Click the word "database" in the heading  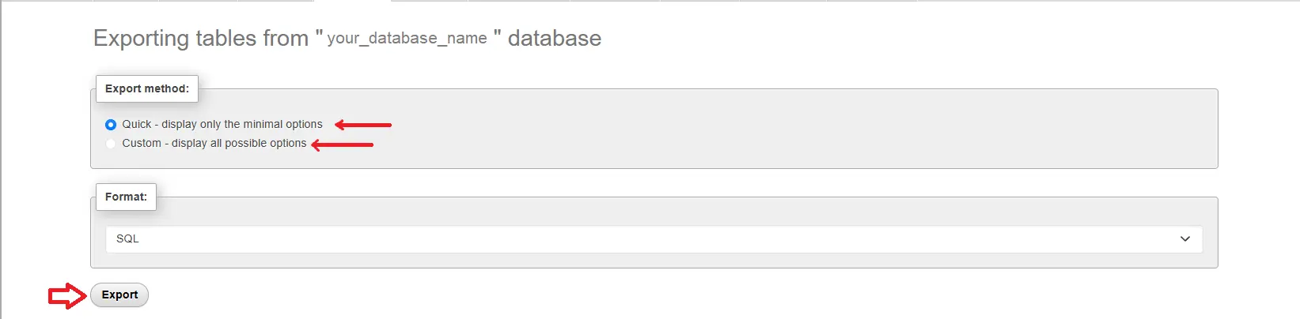click(554, 39)
